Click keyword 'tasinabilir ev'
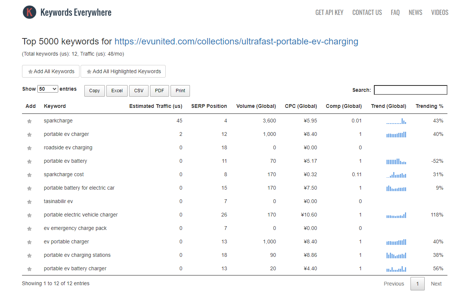The height and width of the screenshot is (296, 459). coord(58,201)
